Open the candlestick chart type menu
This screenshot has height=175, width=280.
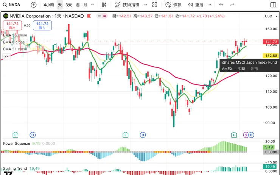tap(104, 5)
